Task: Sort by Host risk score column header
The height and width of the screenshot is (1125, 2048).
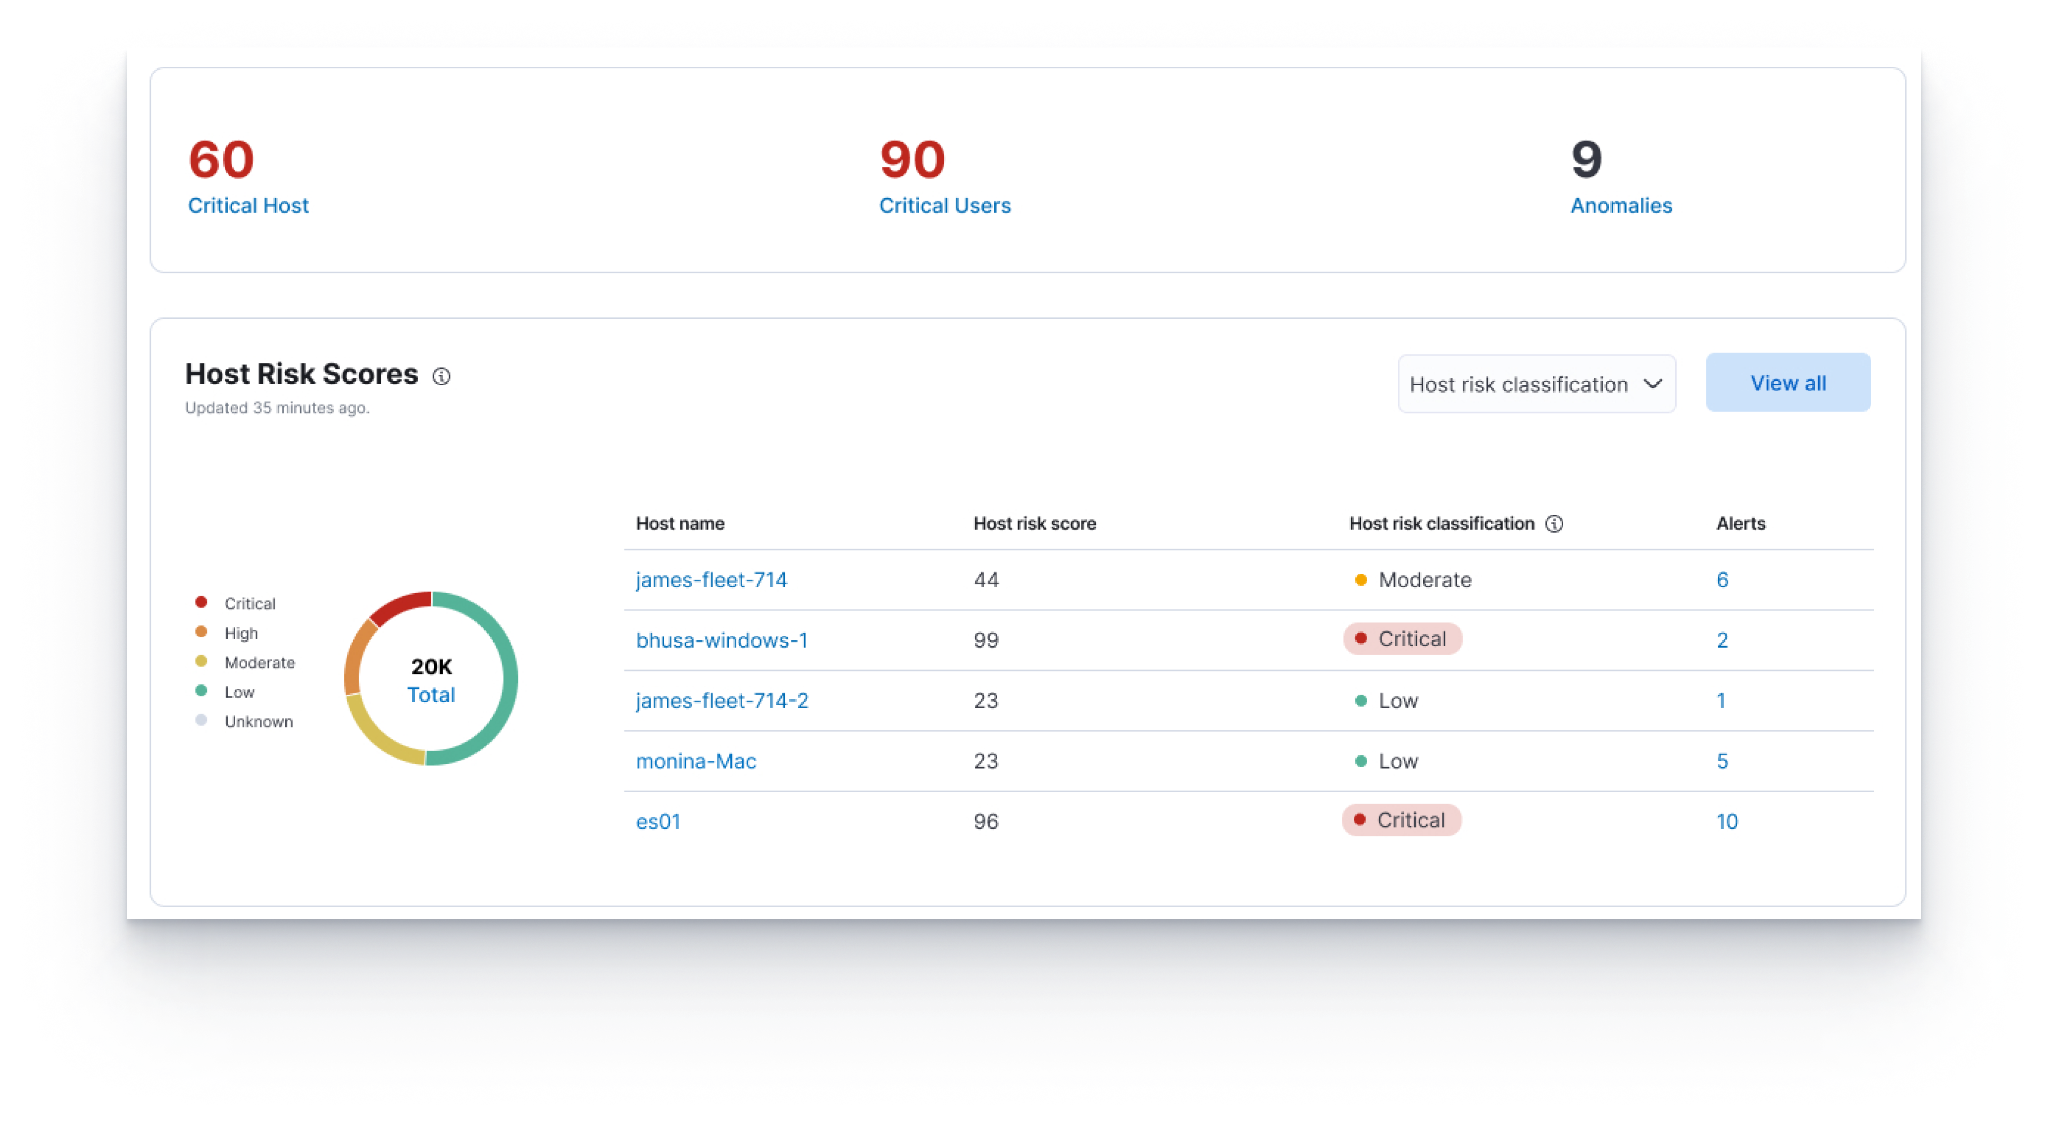Action: tap(1034, 523)
